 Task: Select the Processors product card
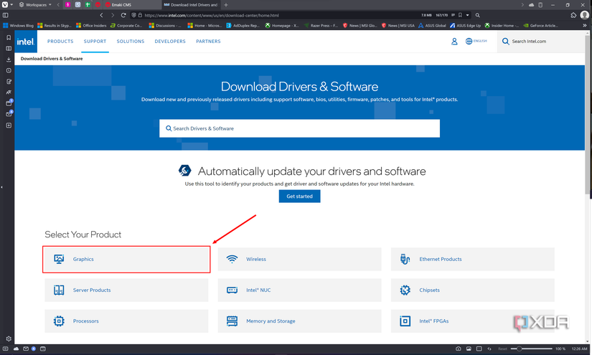126,321
